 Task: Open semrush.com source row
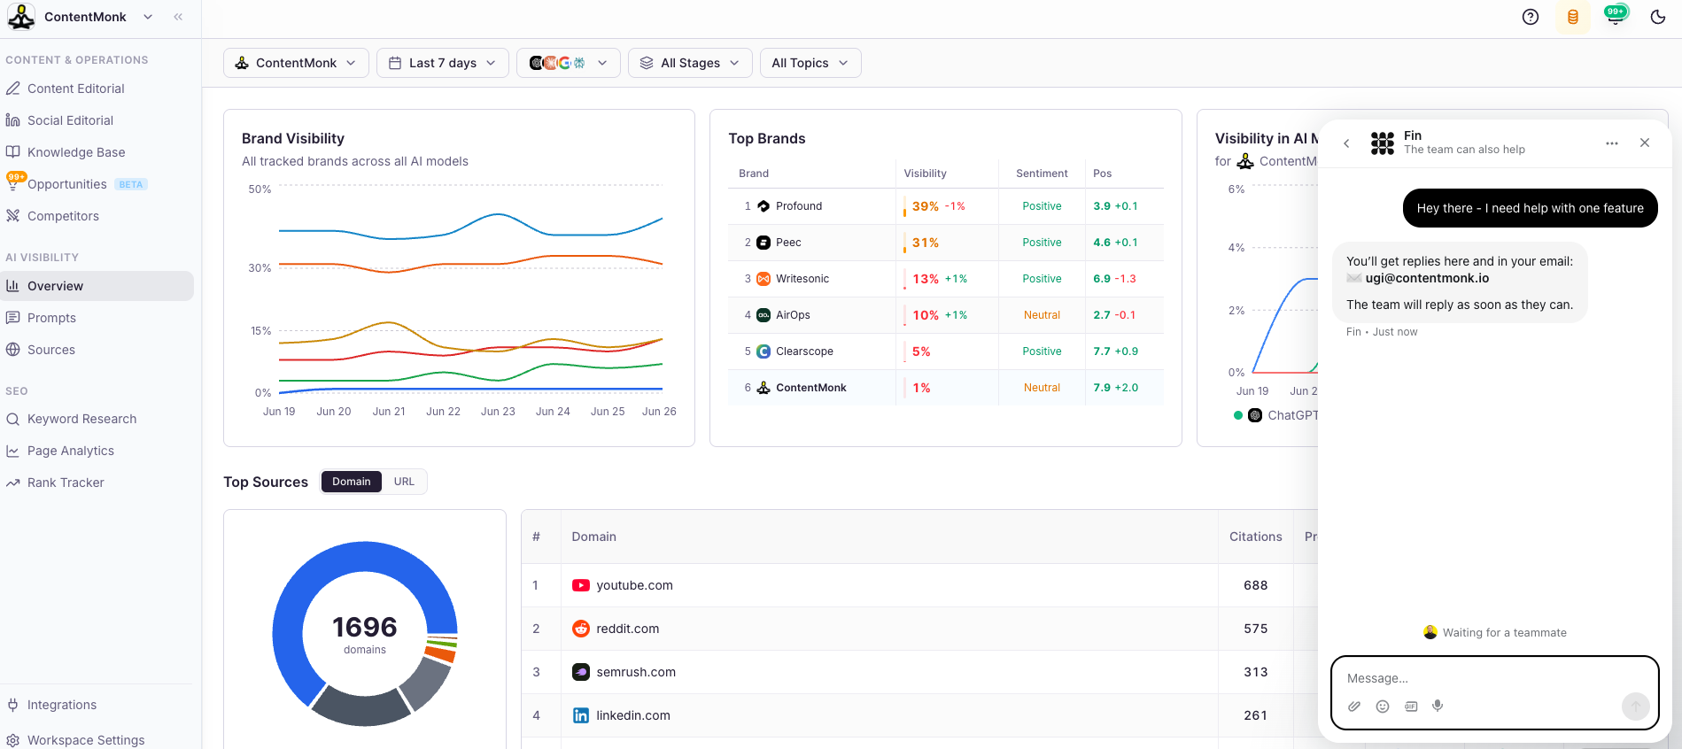(x=919, y=672)
